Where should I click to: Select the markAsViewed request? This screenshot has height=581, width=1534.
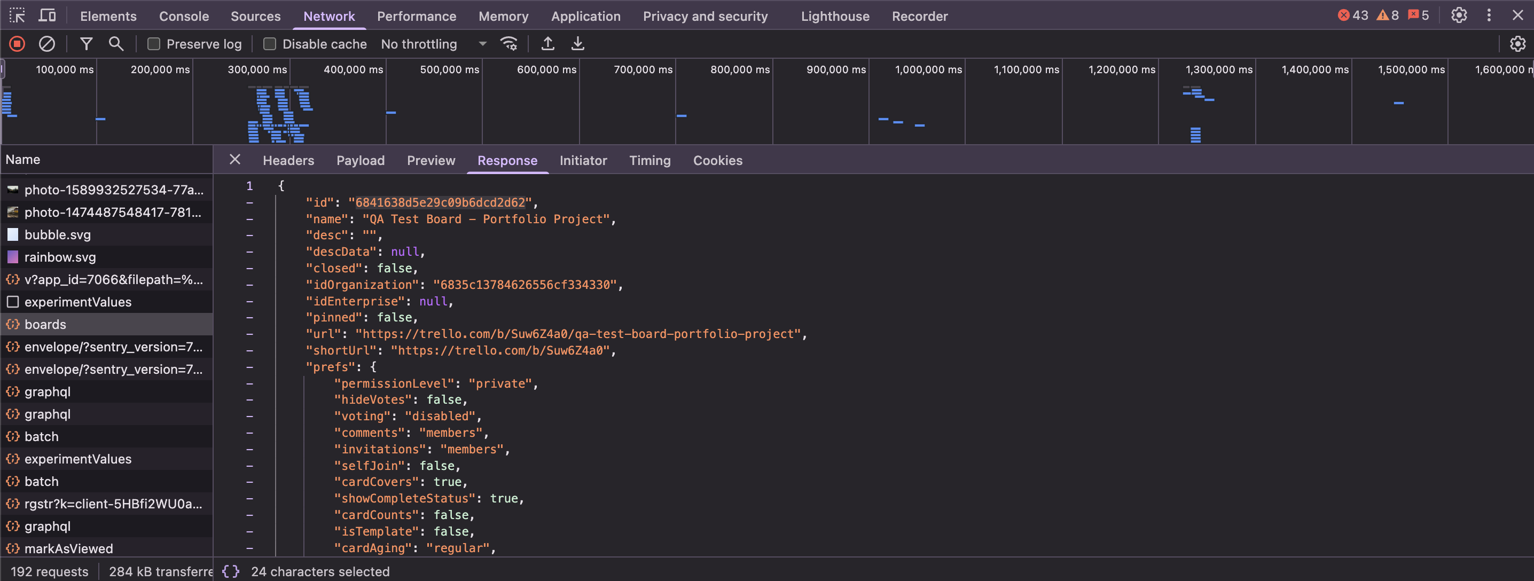107,548
